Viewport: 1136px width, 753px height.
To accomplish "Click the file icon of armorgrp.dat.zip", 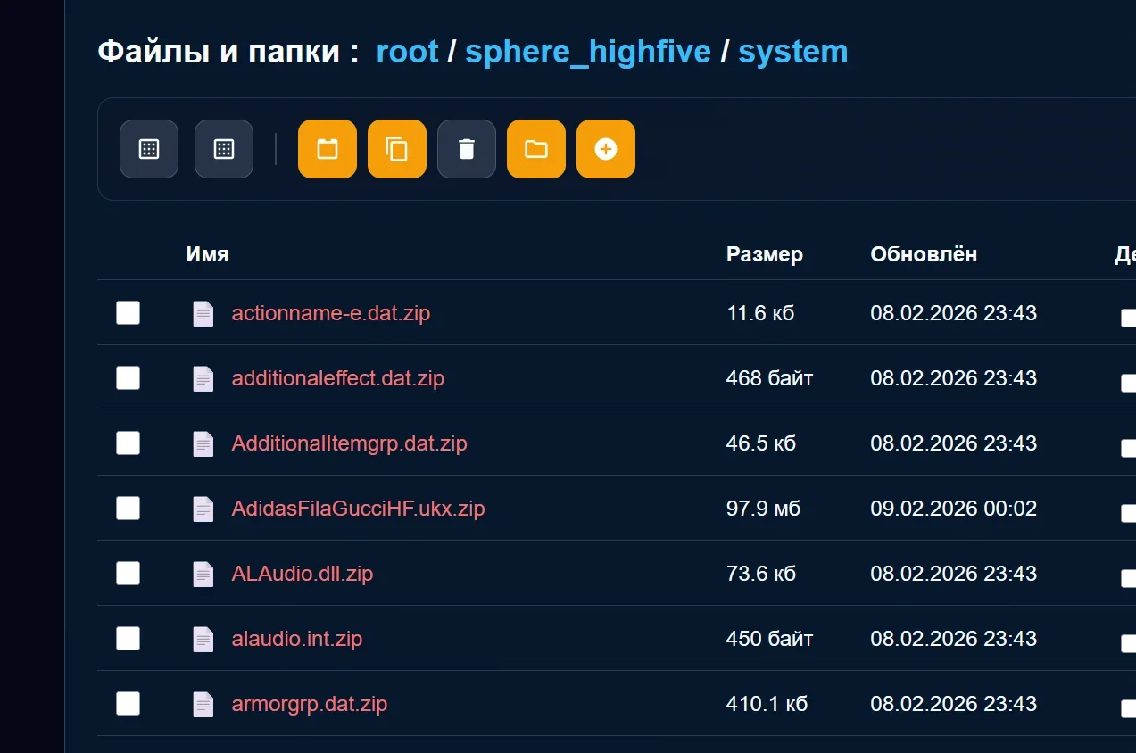I will coord(203,704).
